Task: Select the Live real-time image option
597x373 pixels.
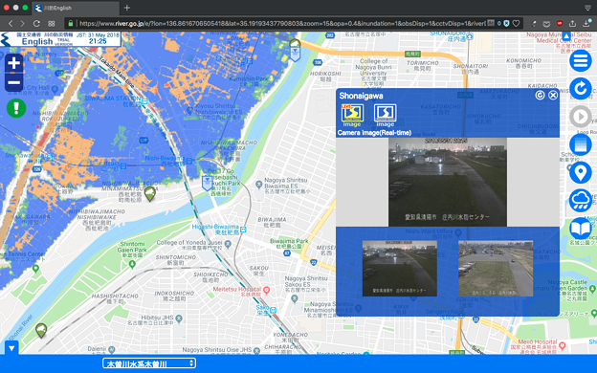Action: 352,115
